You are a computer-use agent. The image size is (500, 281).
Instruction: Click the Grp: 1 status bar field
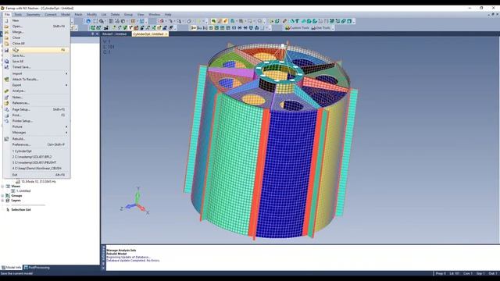tap(480, 273)
